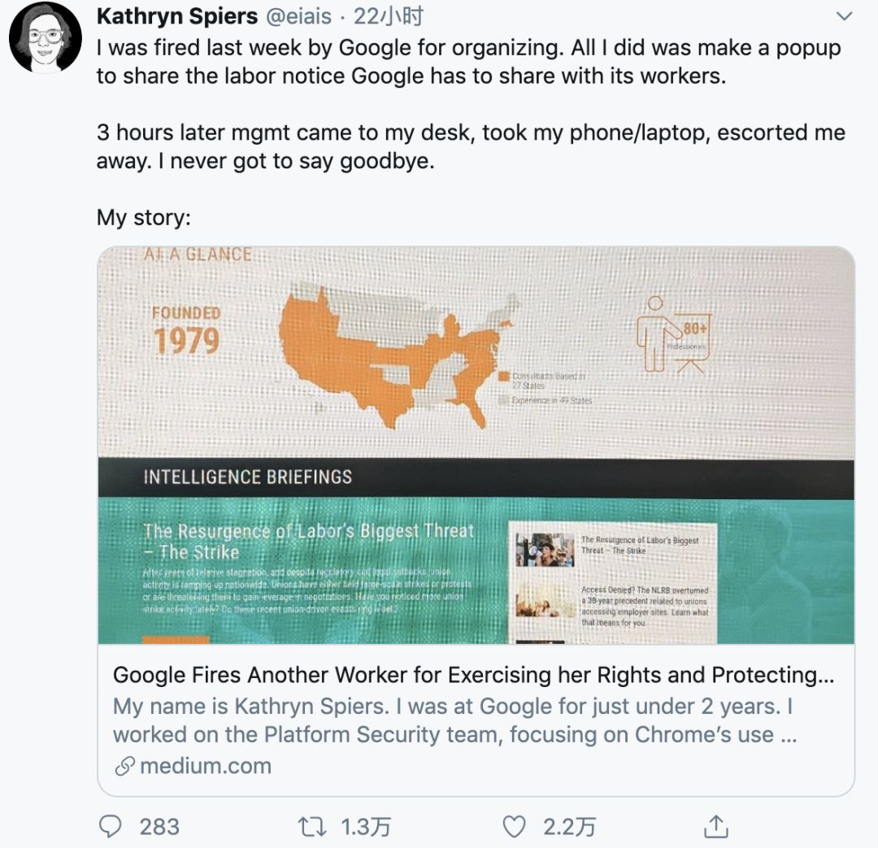Click the 283 reply count

click(159, 827)
